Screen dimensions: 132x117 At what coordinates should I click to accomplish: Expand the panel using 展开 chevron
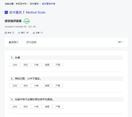[121, 42]
